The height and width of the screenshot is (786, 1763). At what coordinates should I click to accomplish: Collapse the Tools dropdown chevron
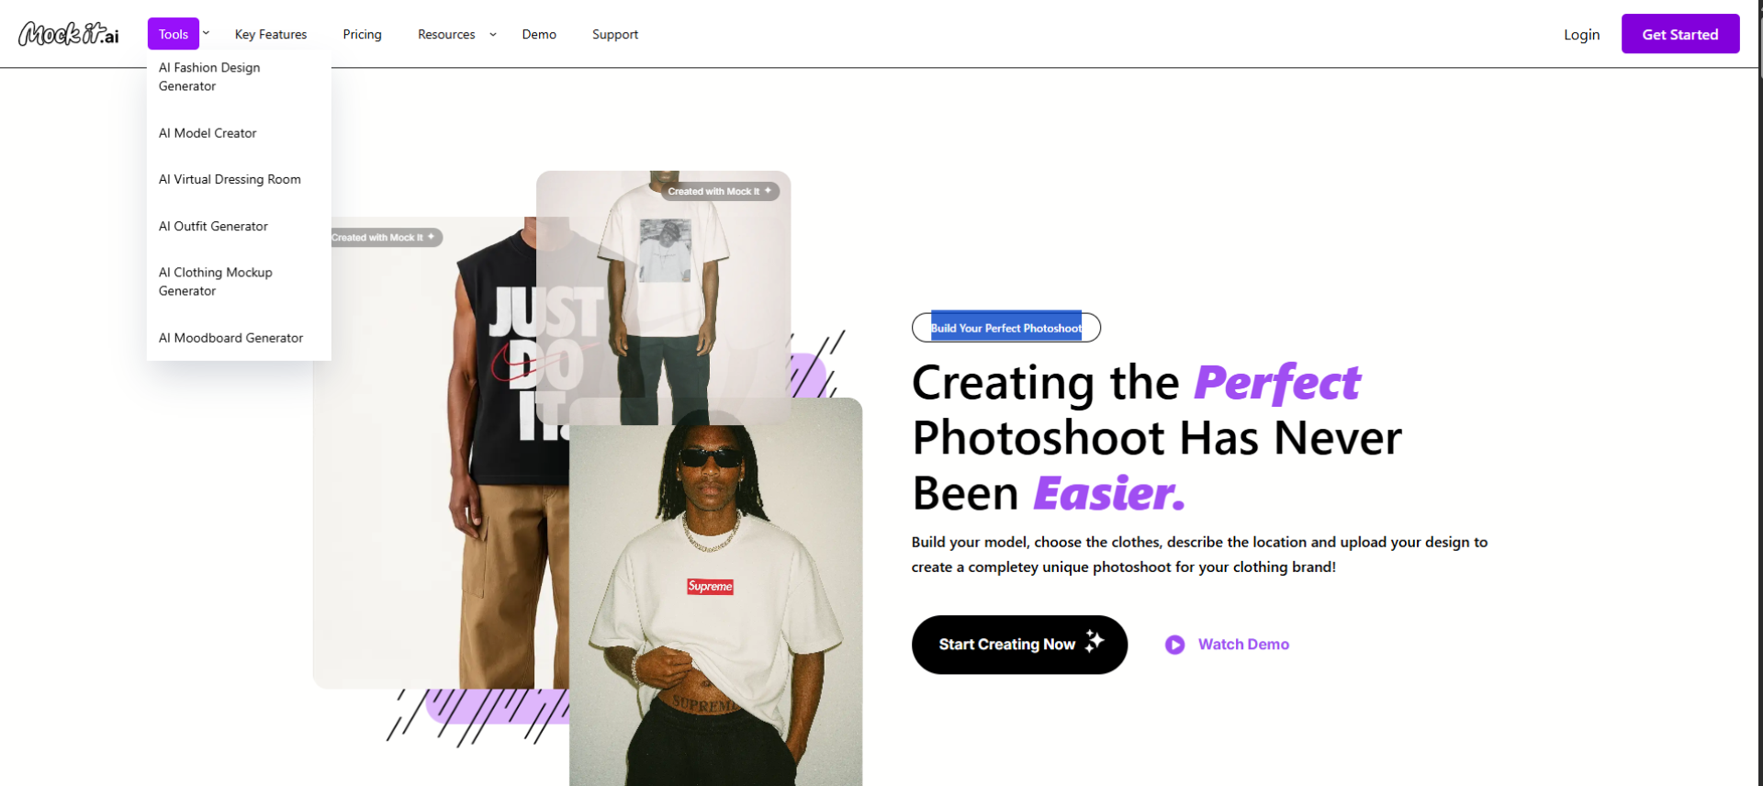206,33
